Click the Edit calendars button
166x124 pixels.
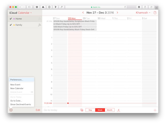[38, 110]
